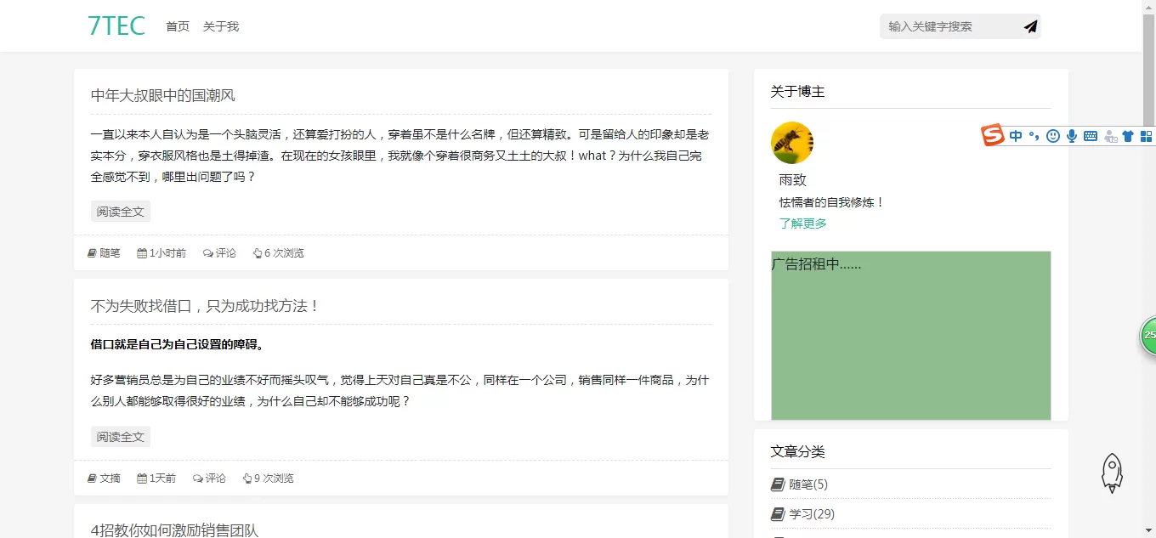1156x538 pixels.
Task: Open the 随笔(5) category
Action: (807, 484)
